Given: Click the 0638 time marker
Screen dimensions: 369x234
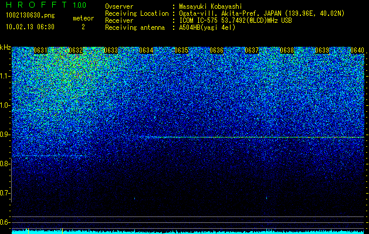Looking at the screenshot, I should [x=287, y=50].
